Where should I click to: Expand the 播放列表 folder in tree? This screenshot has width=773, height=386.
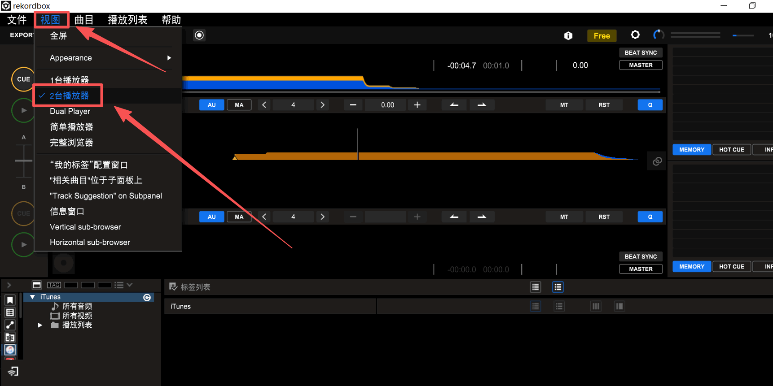[40, 325]
